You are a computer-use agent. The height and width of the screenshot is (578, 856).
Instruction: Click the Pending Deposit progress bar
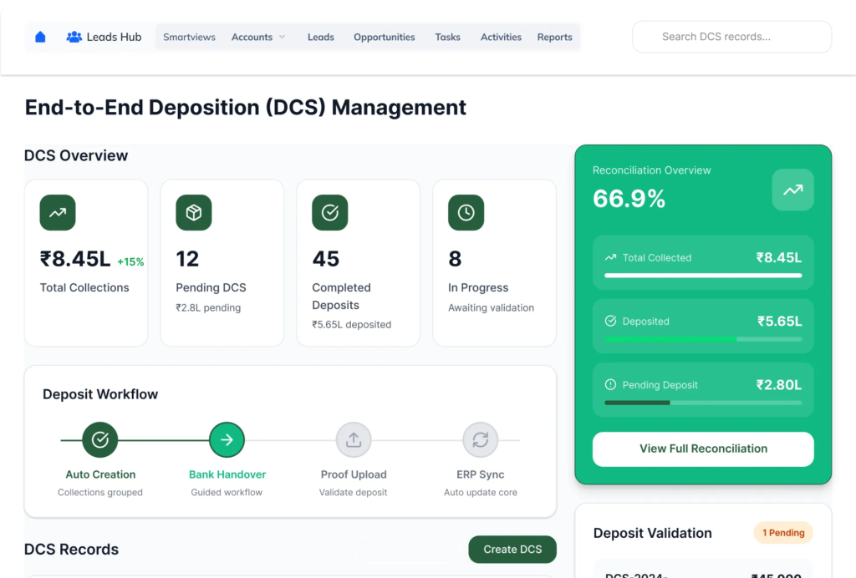click(703, 403)
